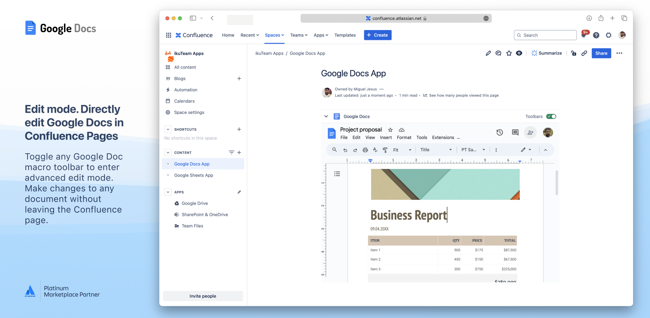Print the document from Docs toolbar
Viewport: 650px width, 318px height.
tap(365, 150)
